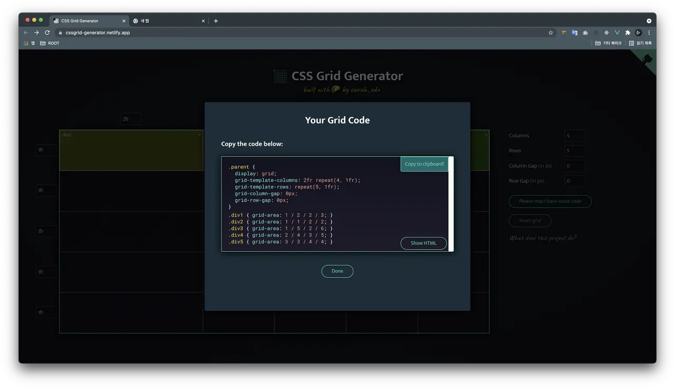
Task: Select the div2 grid cell
Action: 131,150
